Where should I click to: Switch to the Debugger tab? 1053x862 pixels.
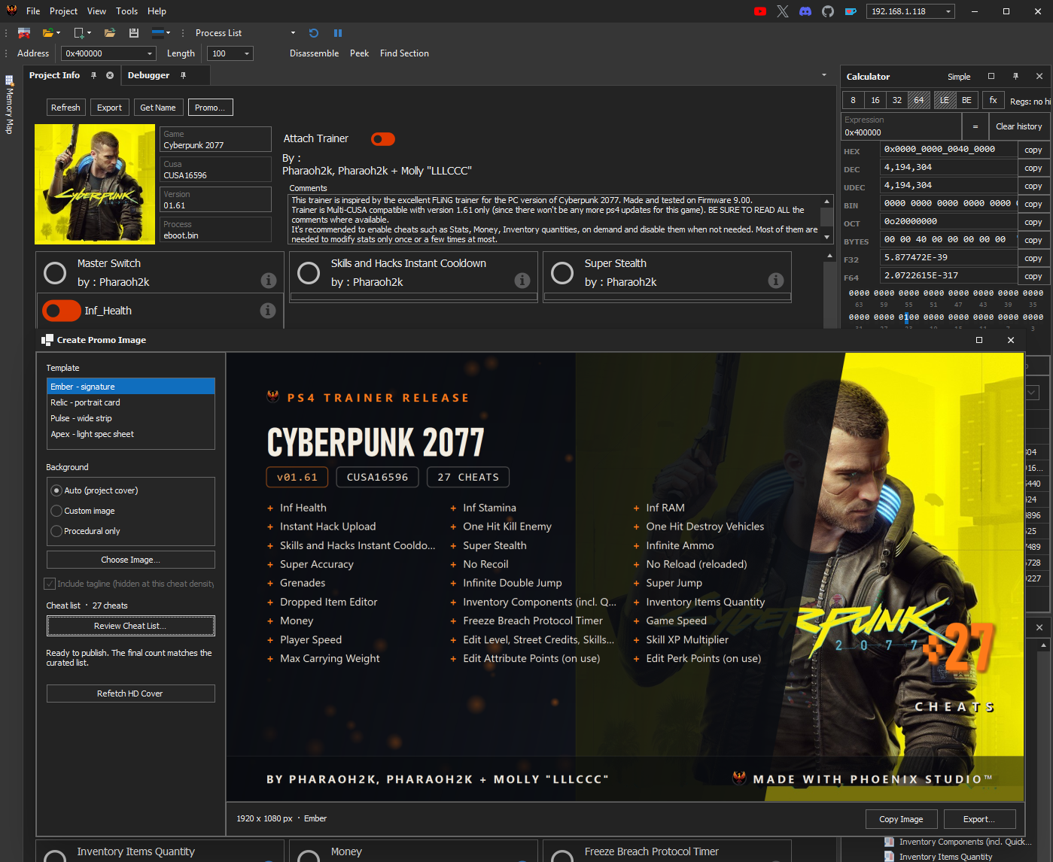[149, 75]
